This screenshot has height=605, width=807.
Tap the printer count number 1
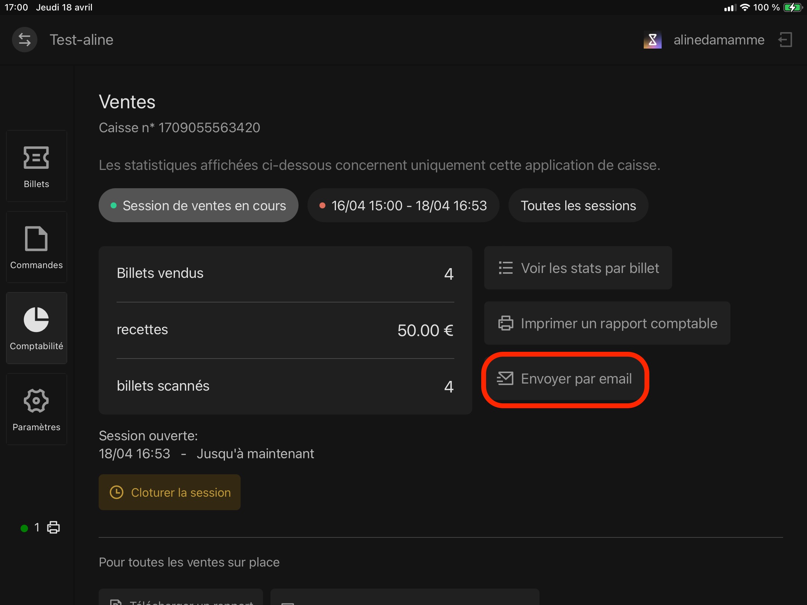37,527
